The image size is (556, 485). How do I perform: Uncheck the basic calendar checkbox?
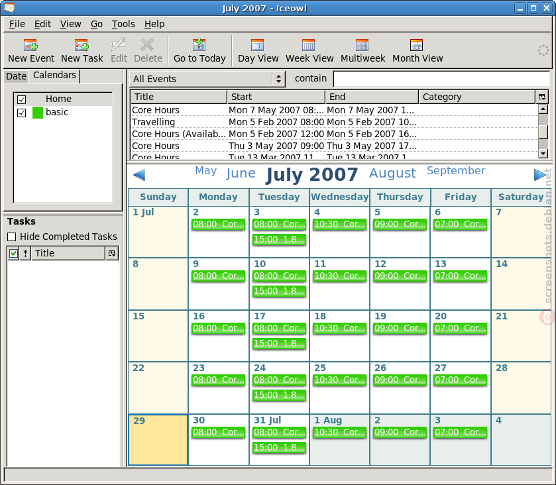(22, 113)
